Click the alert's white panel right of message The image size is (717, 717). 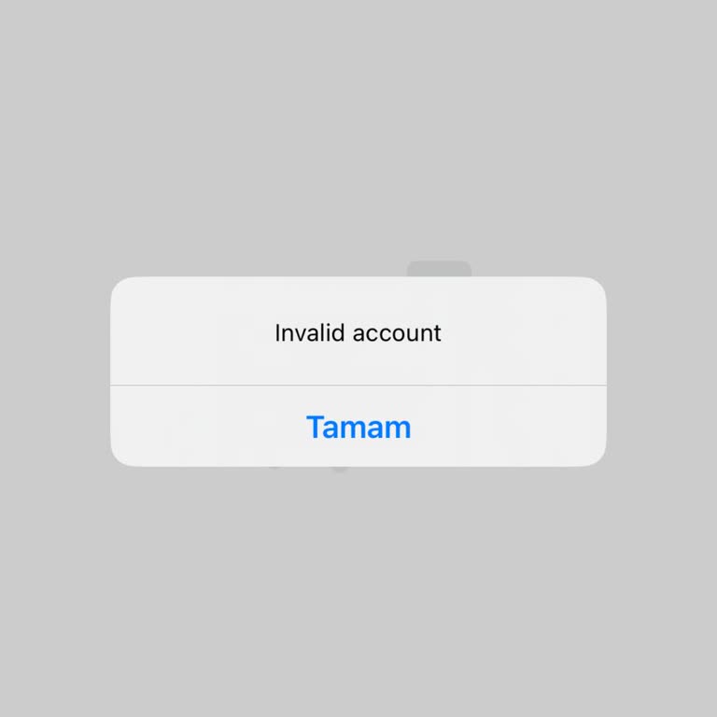(524, 332)
